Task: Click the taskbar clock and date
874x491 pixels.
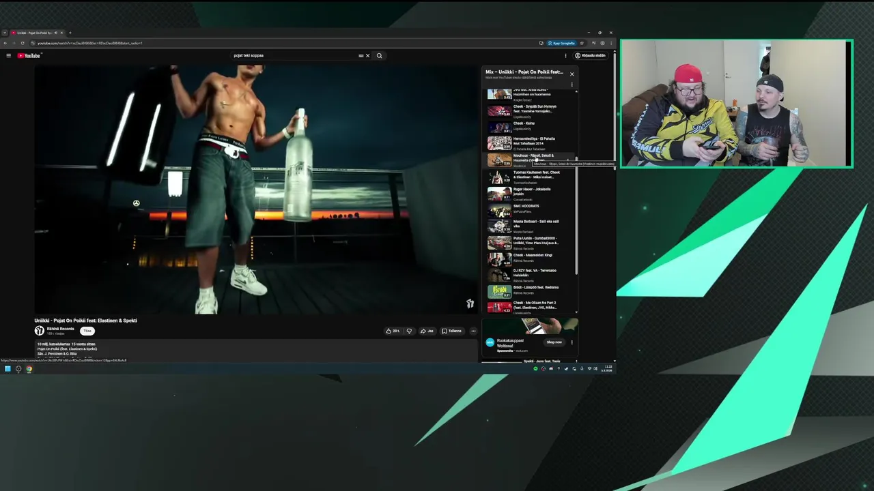Action: (608, 368)
